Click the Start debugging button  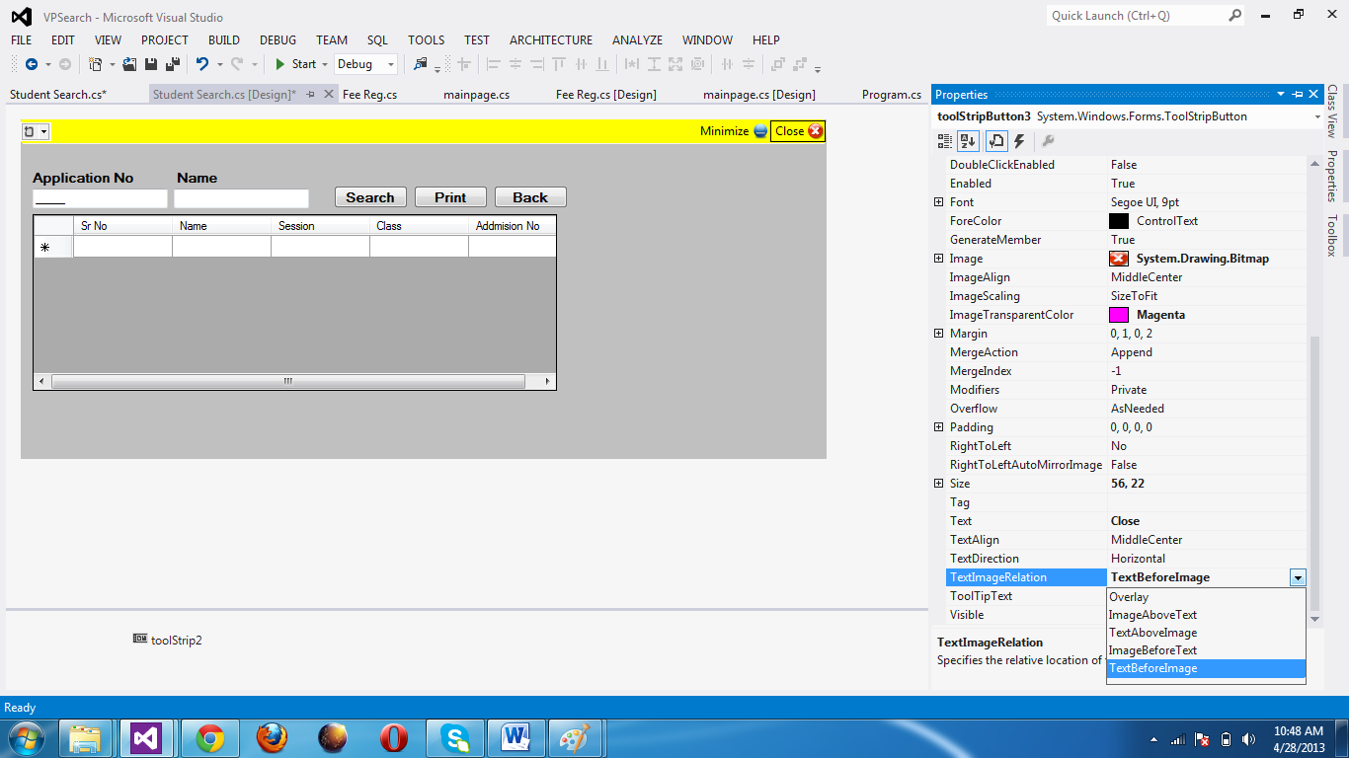pyautogui.click(x=299, y=62)
